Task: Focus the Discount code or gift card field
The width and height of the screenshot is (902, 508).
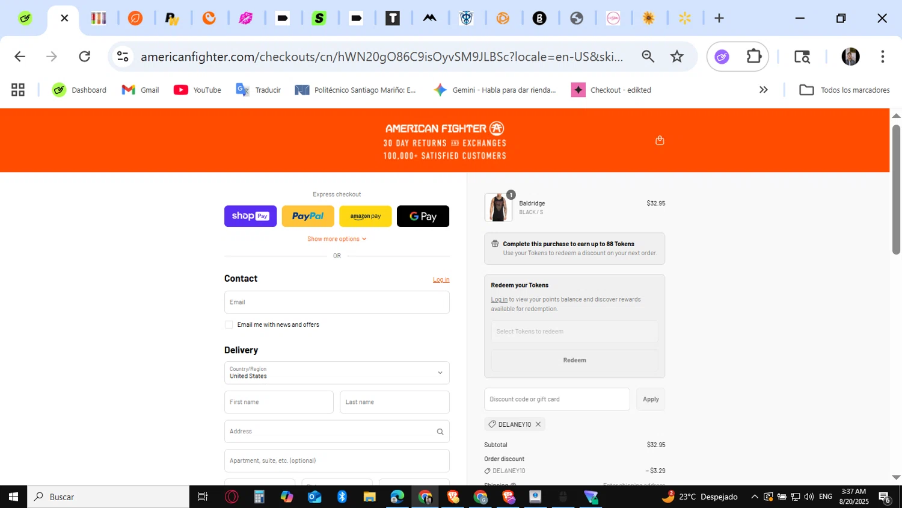Action: tap(557, 399)
